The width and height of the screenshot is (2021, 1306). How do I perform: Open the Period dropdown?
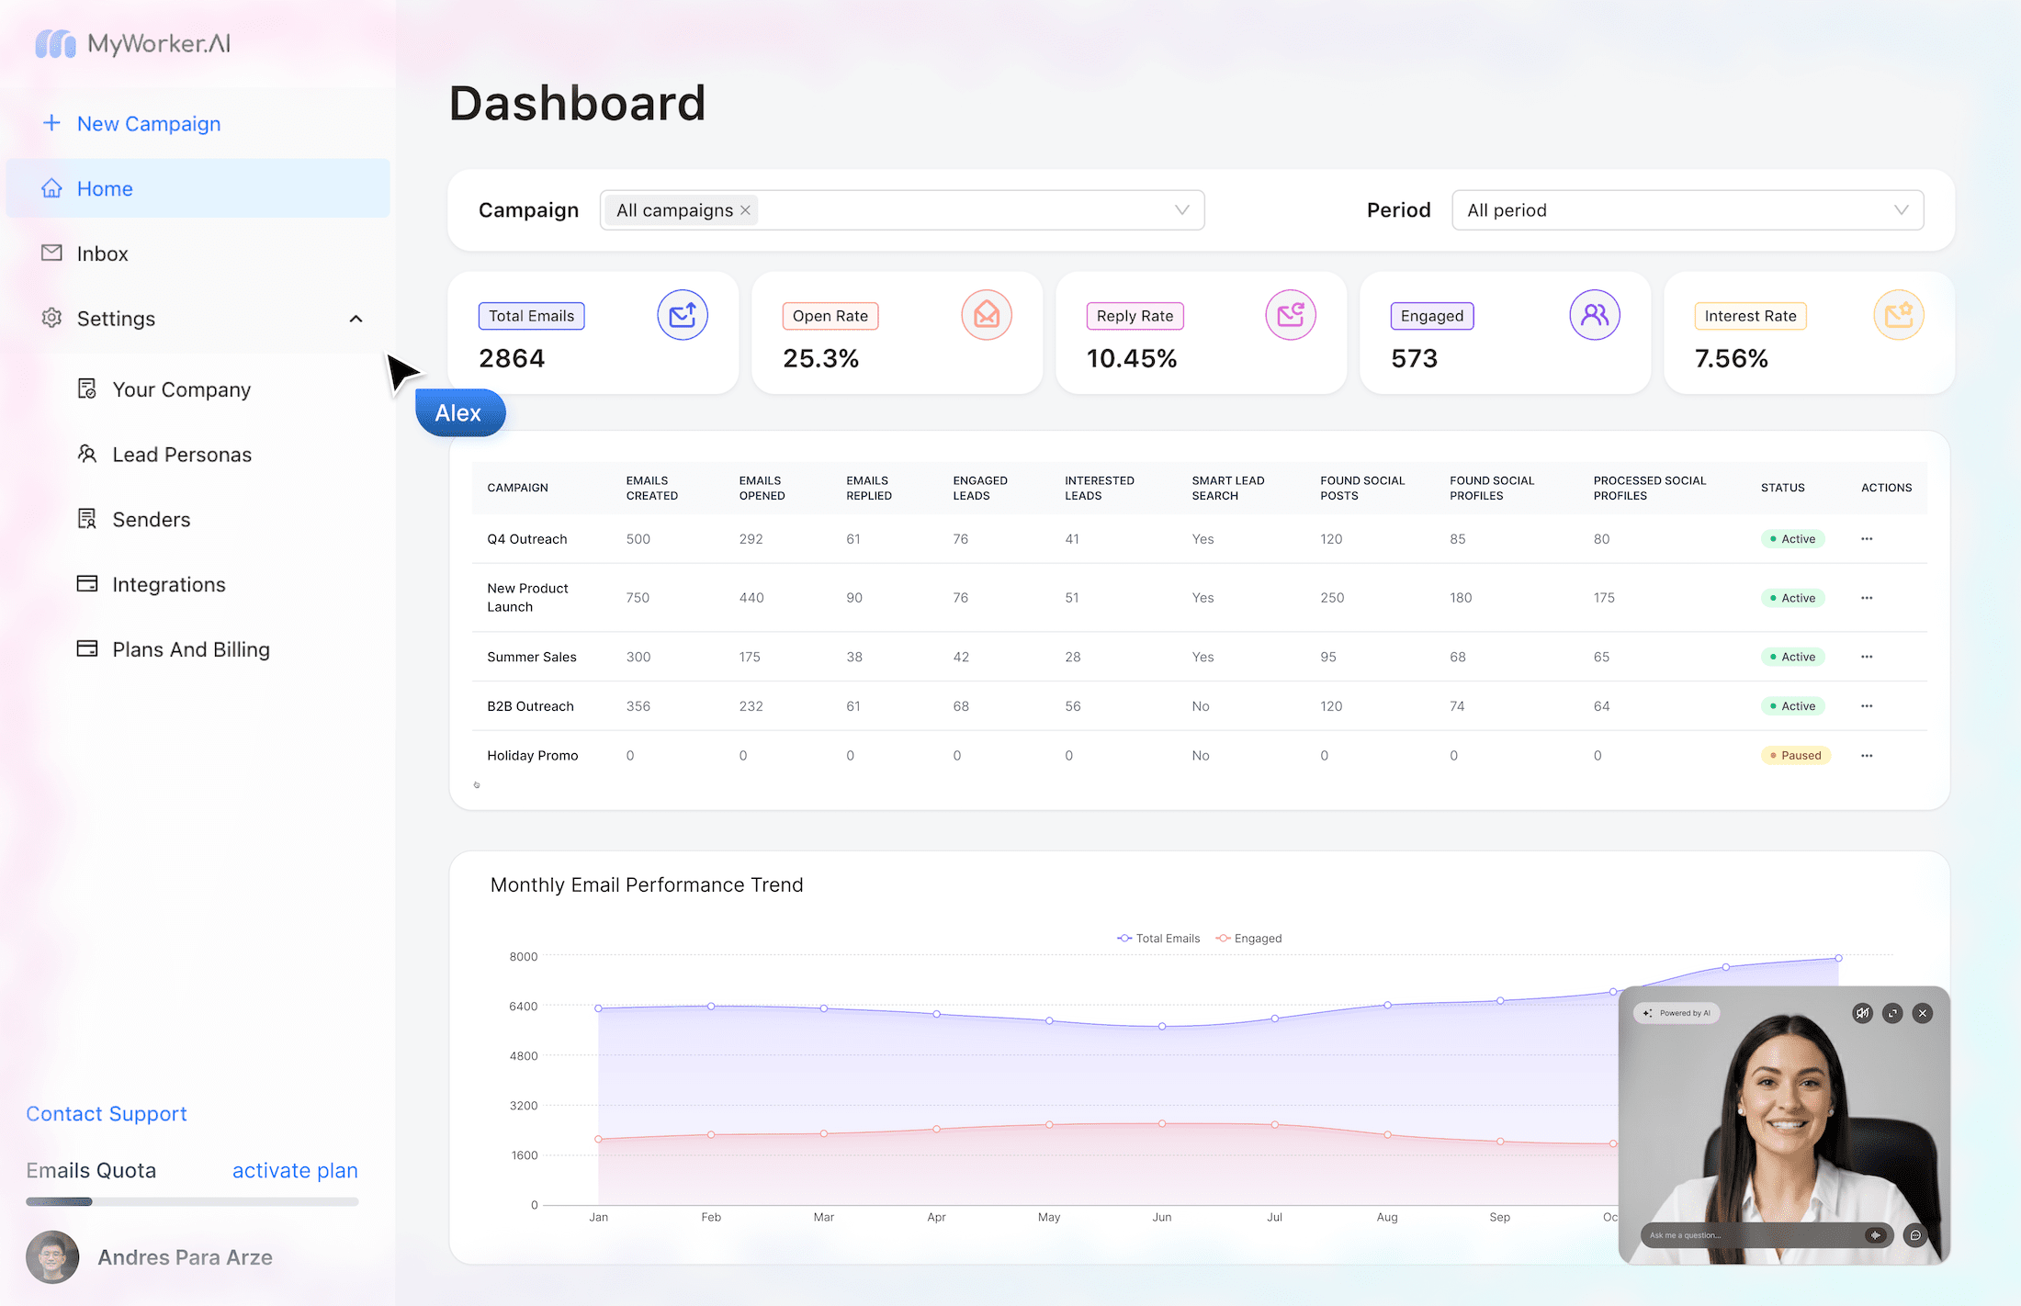coord(1687,210)
